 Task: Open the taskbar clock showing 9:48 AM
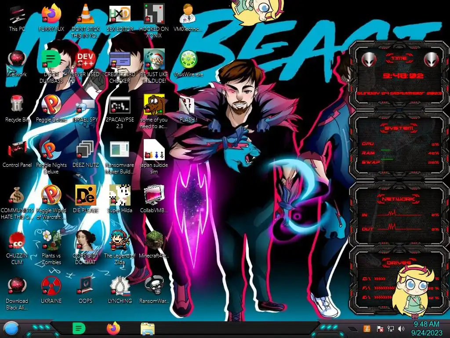[426, 328]
